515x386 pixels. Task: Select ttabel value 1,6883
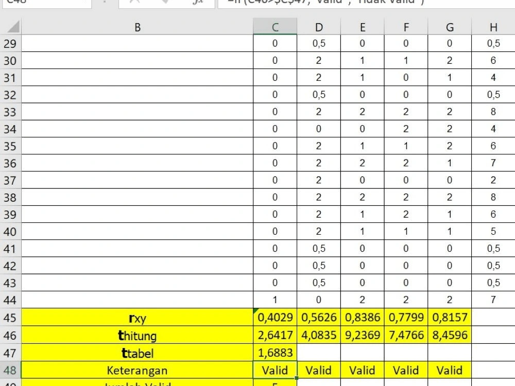click(275, 353)
